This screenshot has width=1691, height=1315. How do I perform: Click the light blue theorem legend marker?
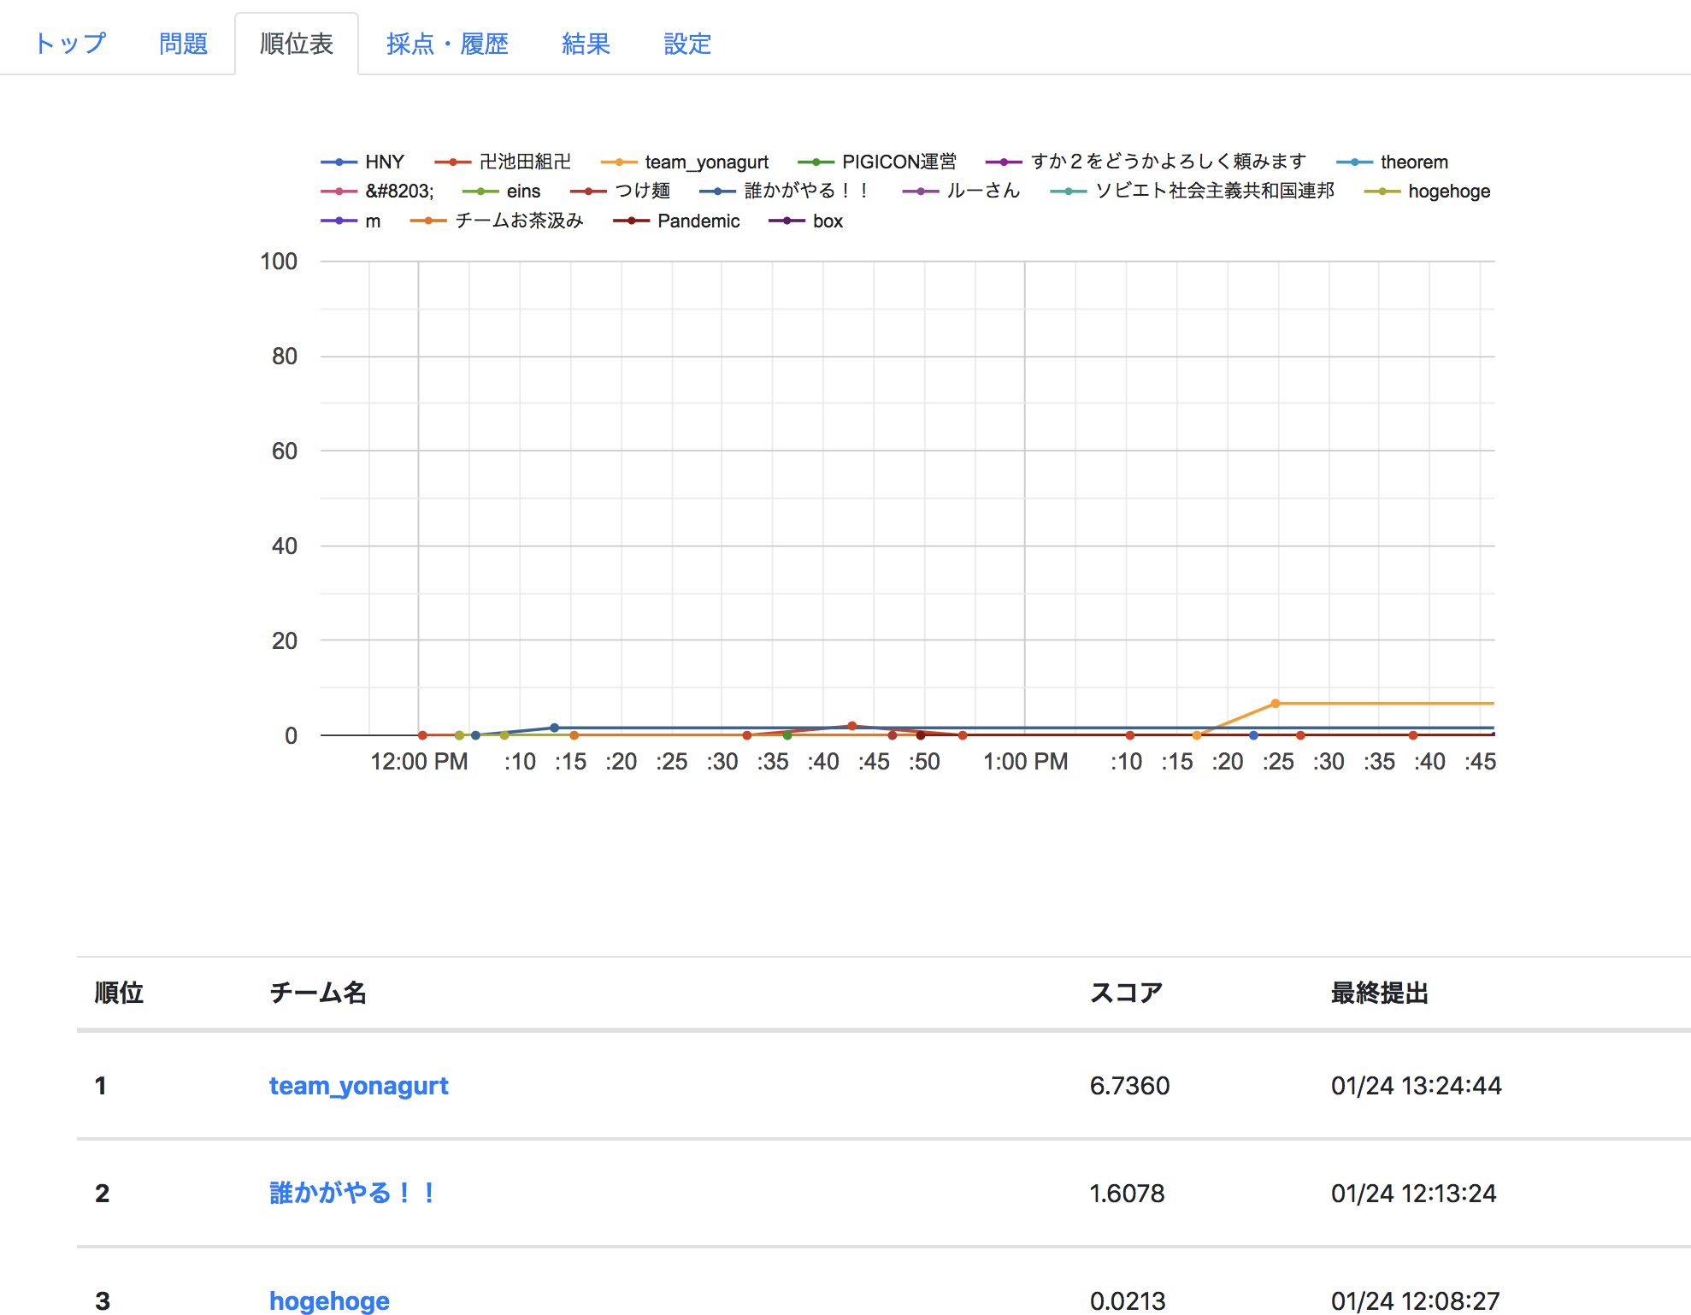click(1354, 161)
